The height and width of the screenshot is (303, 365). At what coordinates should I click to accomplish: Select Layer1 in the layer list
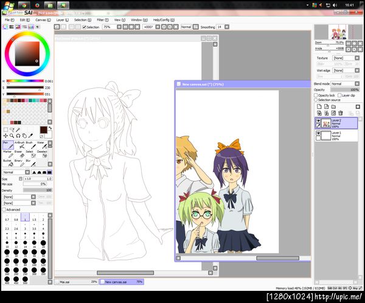pos(336,136)
